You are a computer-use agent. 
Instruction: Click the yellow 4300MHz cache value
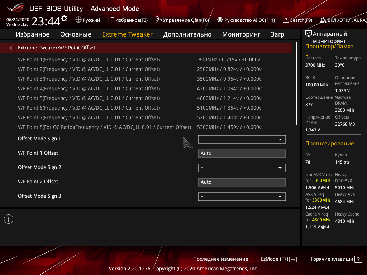coord(321,220)
